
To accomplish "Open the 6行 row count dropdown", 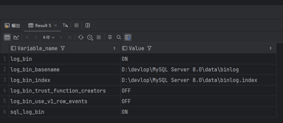I will (48, 37).
